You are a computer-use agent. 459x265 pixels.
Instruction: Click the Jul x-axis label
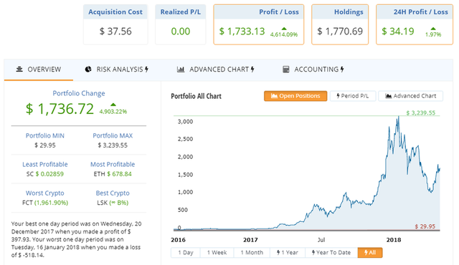click(321, 240)
